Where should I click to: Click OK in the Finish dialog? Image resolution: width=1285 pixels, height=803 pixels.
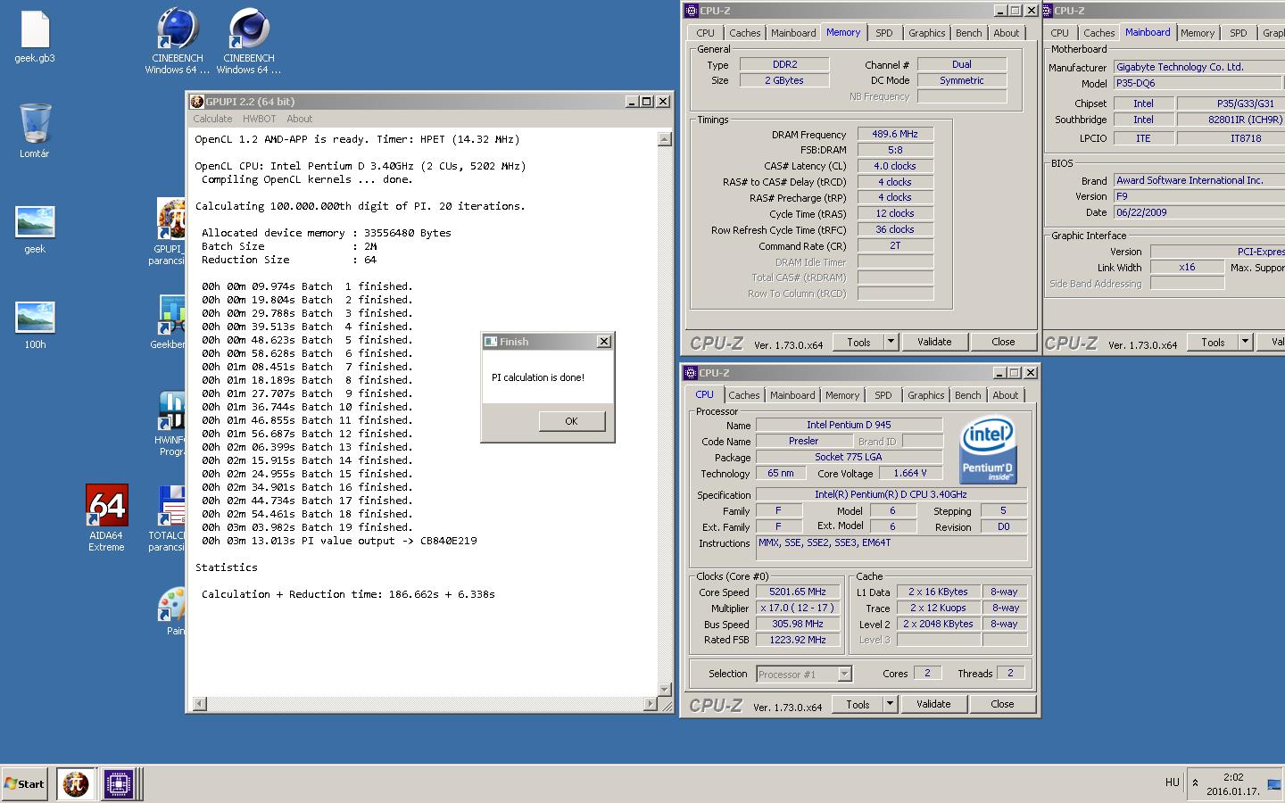(x=571, y=421)
